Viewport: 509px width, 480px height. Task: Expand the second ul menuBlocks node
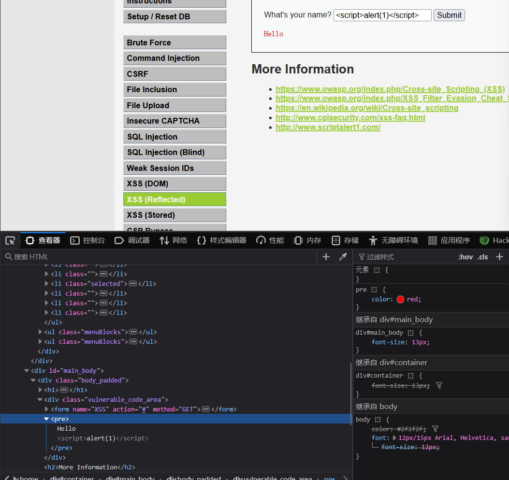pos(40,341)
